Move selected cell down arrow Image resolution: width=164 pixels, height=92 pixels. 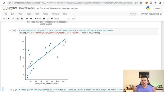click(x=31, y=19)
